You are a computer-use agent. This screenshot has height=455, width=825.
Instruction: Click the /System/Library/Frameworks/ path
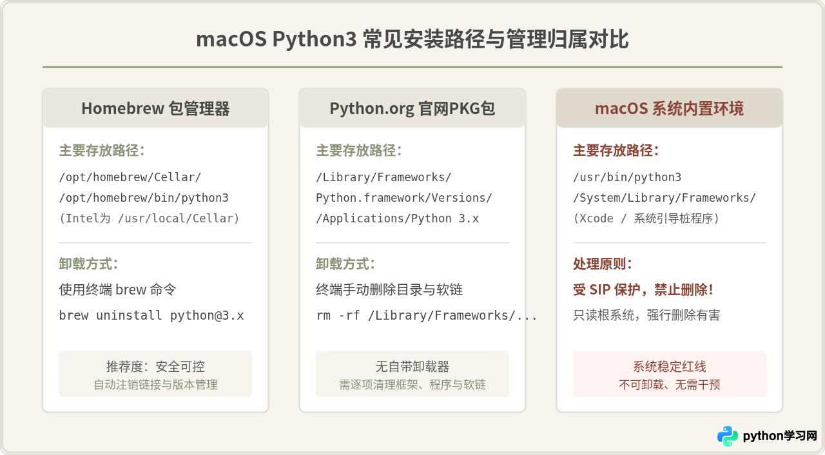(x=665, y=197)
